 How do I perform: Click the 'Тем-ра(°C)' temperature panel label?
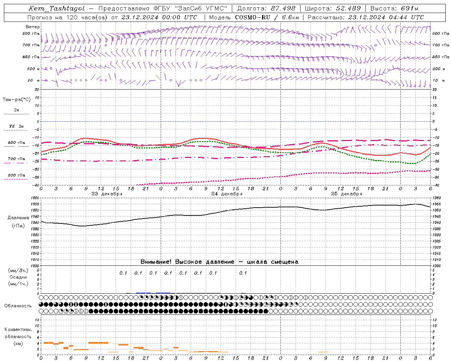pos(17,100)
